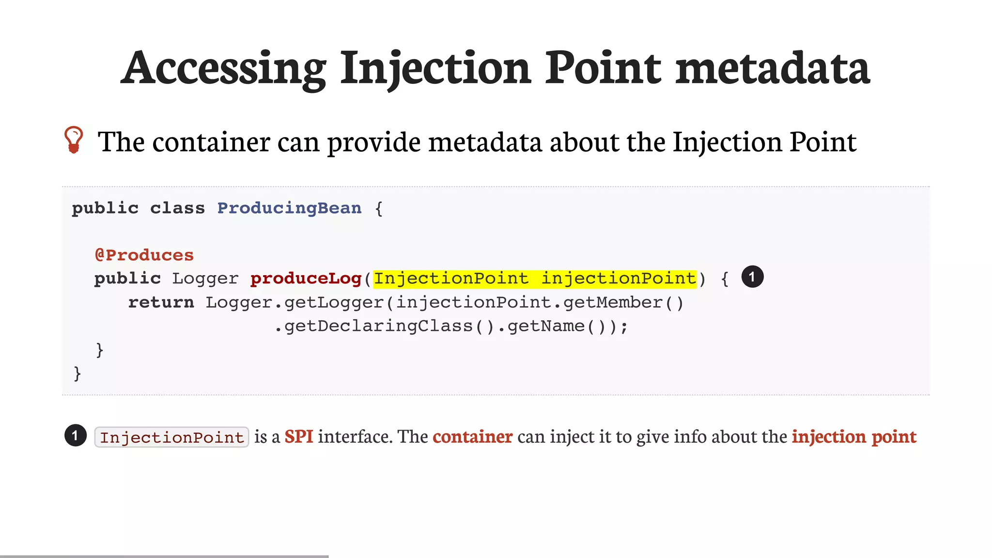
Task: Click the yellow highlighted InjectionPoint parameter
Action: [x=534, y=279]
